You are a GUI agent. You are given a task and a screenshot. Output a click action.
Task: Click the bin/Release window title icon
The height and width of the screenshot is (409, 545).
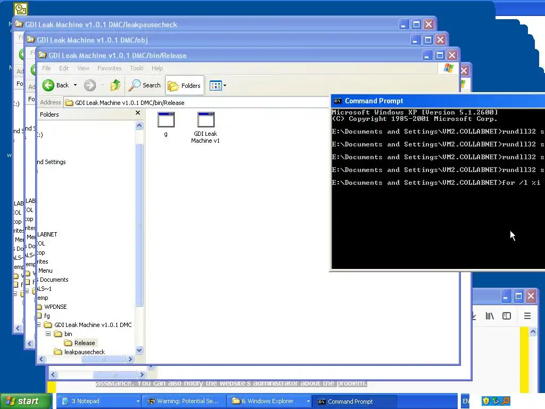click(43, 55)
